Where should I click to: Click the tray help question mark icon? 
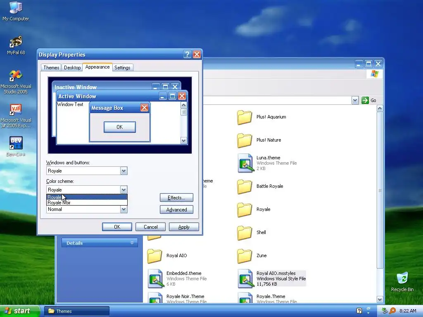[x=359, y=311]
